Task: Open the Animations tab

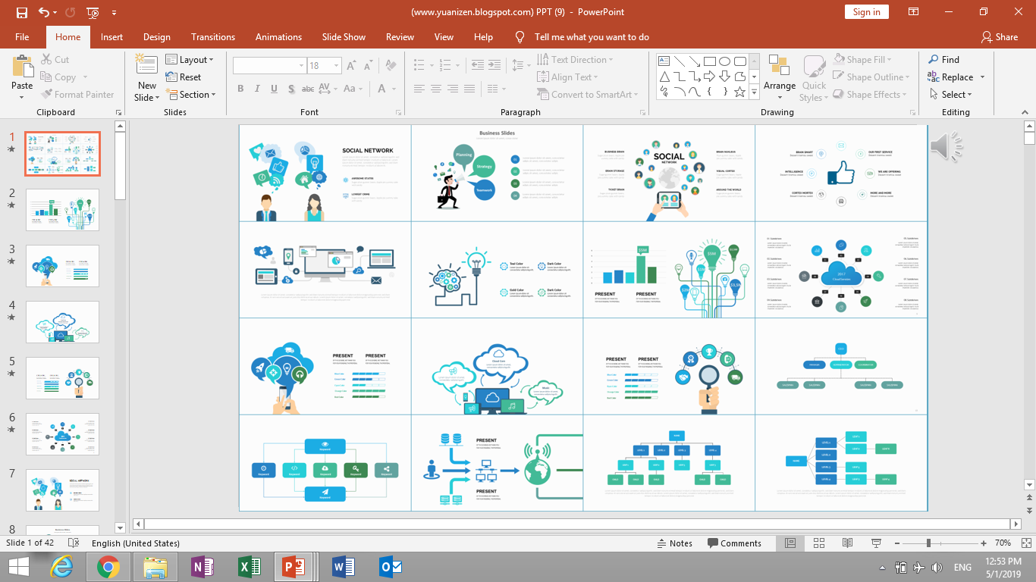Action: pos(278,37)
